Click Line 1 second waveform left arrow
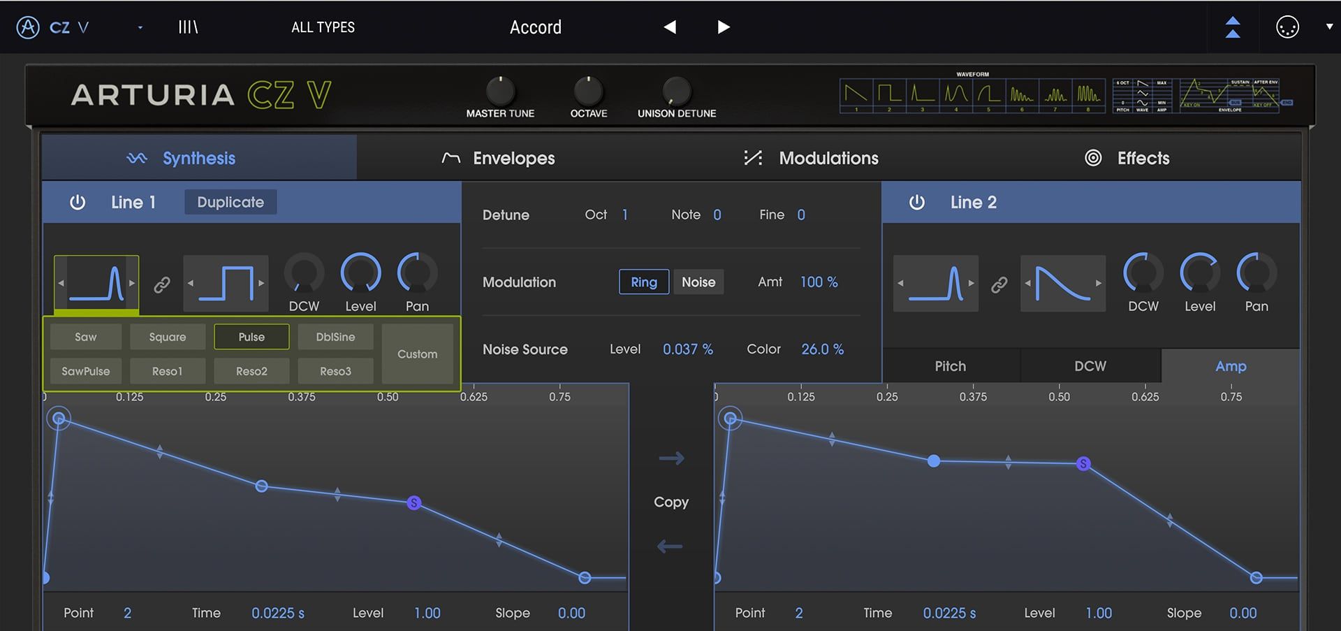The width and height of the screenshot is (1341, 631). [x=190, y=283]
